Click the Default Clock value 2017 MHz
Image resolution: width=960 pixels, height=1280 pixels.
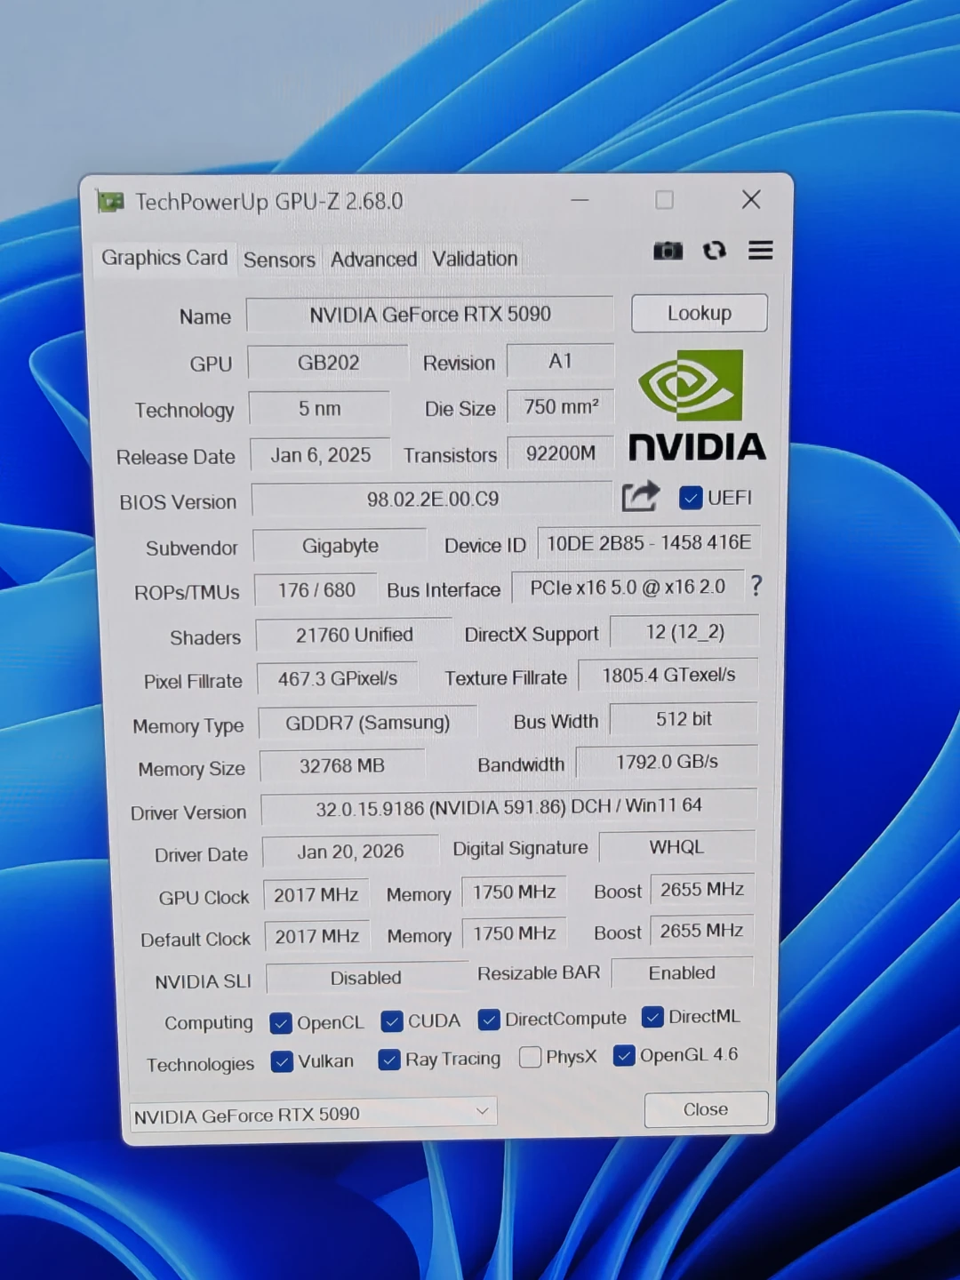click(x=317, y=937)
